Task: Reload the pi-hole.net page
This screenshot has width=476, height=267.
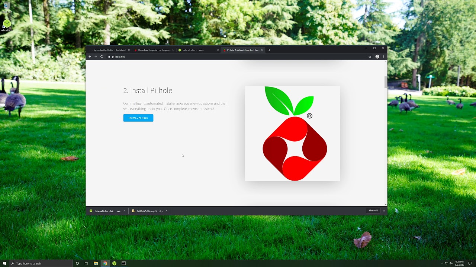Action: pyautogui.click(x=102, y=57)
